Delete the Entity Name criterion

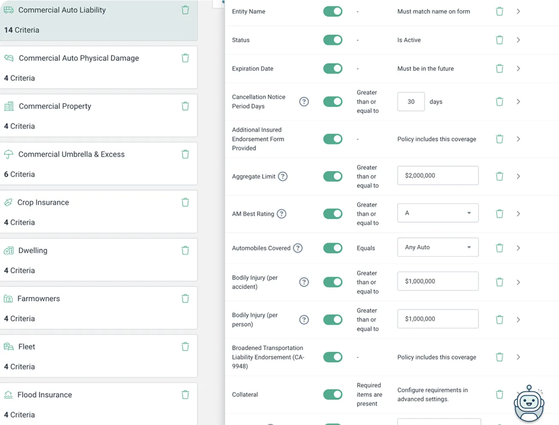pos(499,12)
